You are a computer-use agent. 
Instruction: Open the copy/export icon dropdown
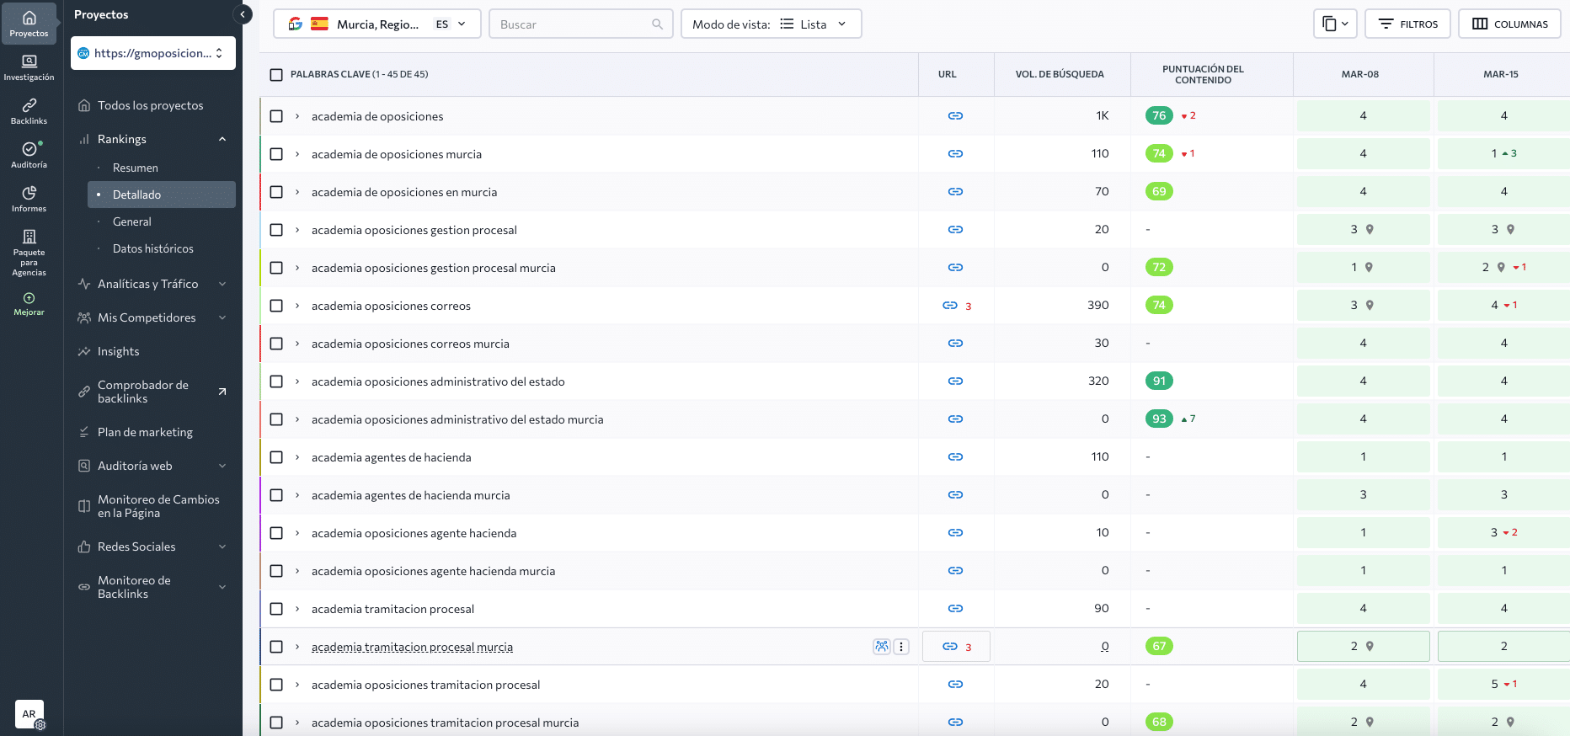click(x=1335, y=24)
